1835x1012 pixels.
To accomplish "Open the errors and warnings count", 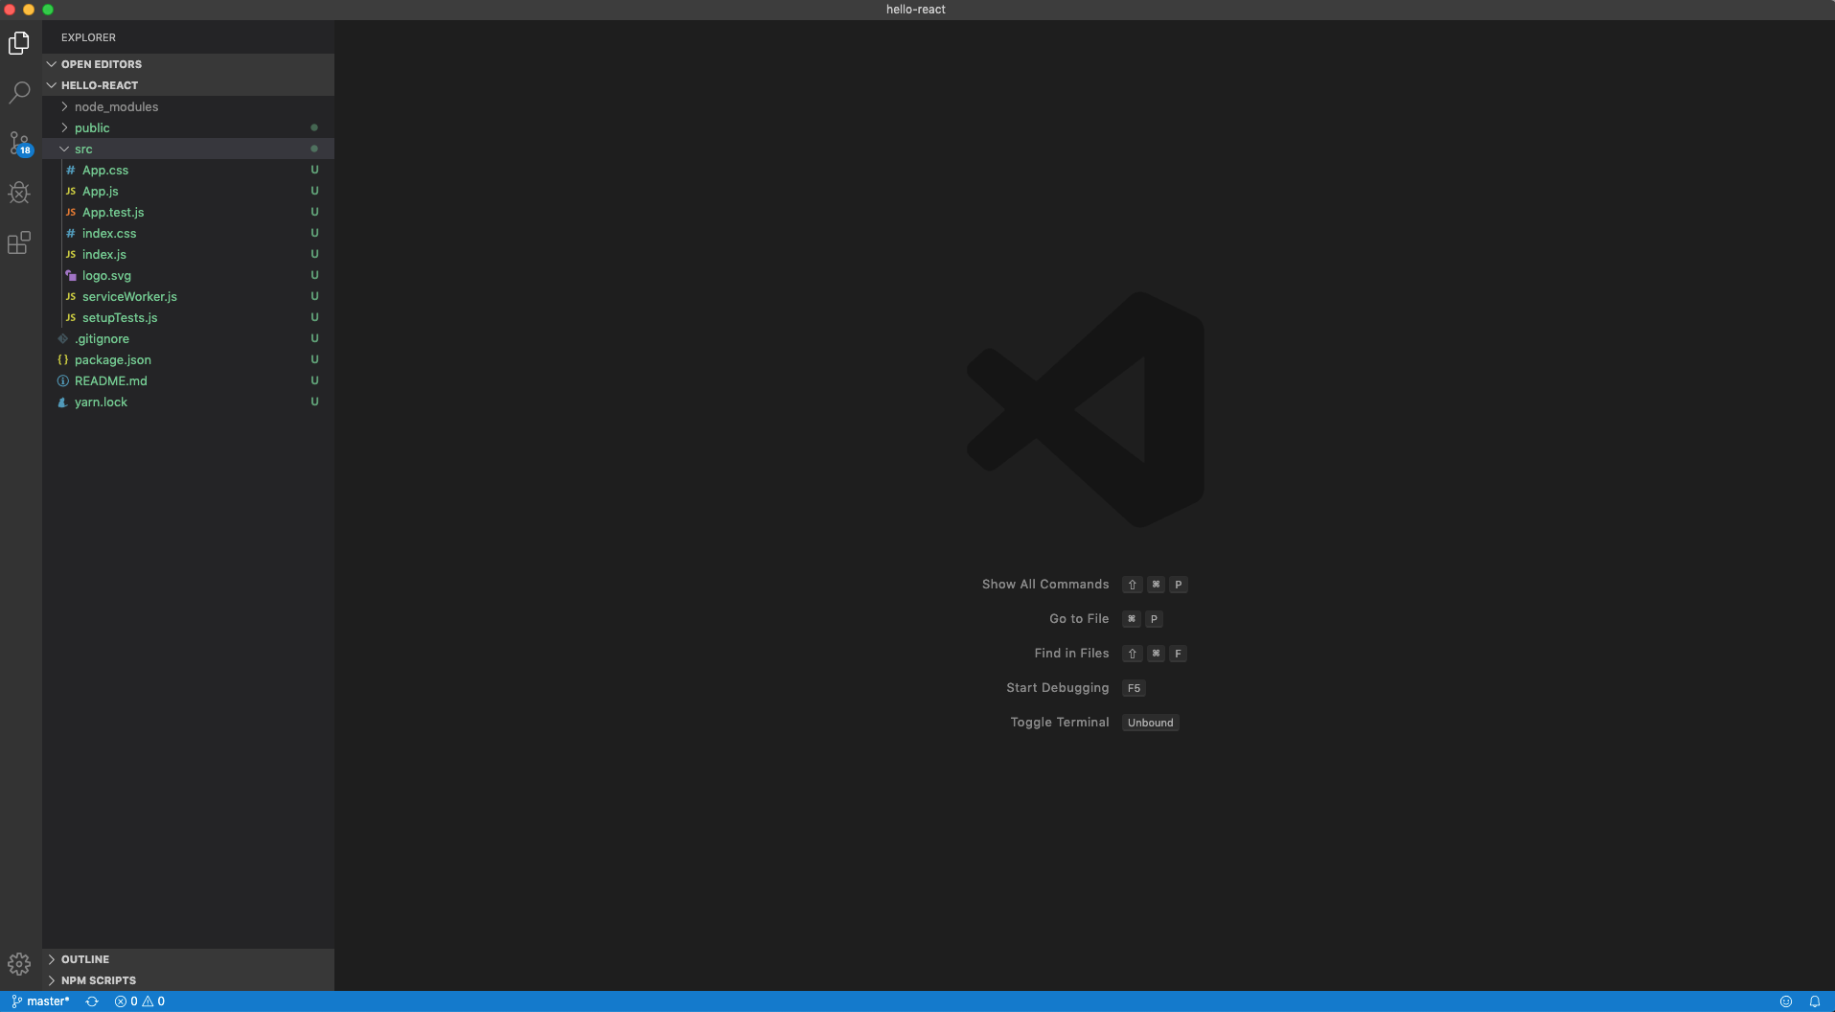I will pyautogui.click(x=140, y=1001).
